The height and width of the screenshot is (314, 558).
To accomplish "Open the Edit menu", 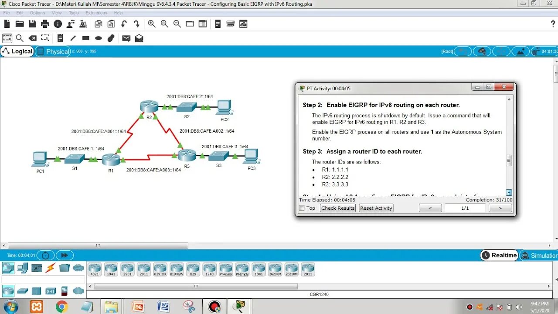I will click(20, 13).
